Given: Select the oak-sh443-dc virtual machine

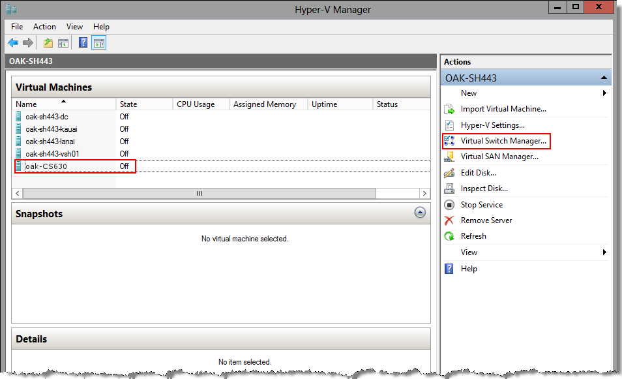Looking at the screenshot, I should (47, 116).
